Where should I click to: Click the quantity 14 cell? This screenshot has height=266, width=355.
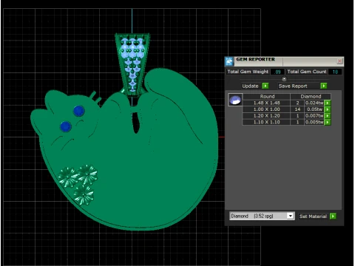coord(297,109)
